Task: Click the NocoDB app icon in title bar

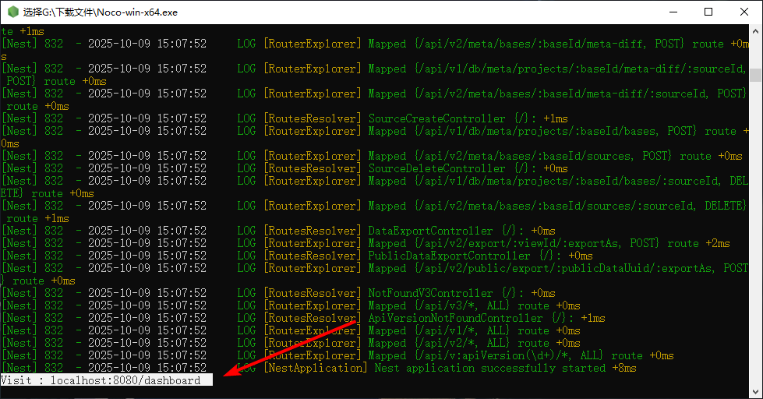Action: tap(12, 12)
